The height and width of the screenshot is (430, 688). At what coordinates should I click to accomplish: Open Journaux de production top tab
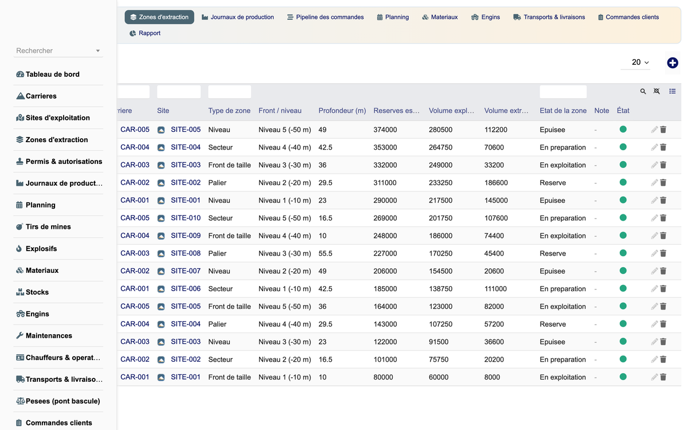click(x=237, y=17)
